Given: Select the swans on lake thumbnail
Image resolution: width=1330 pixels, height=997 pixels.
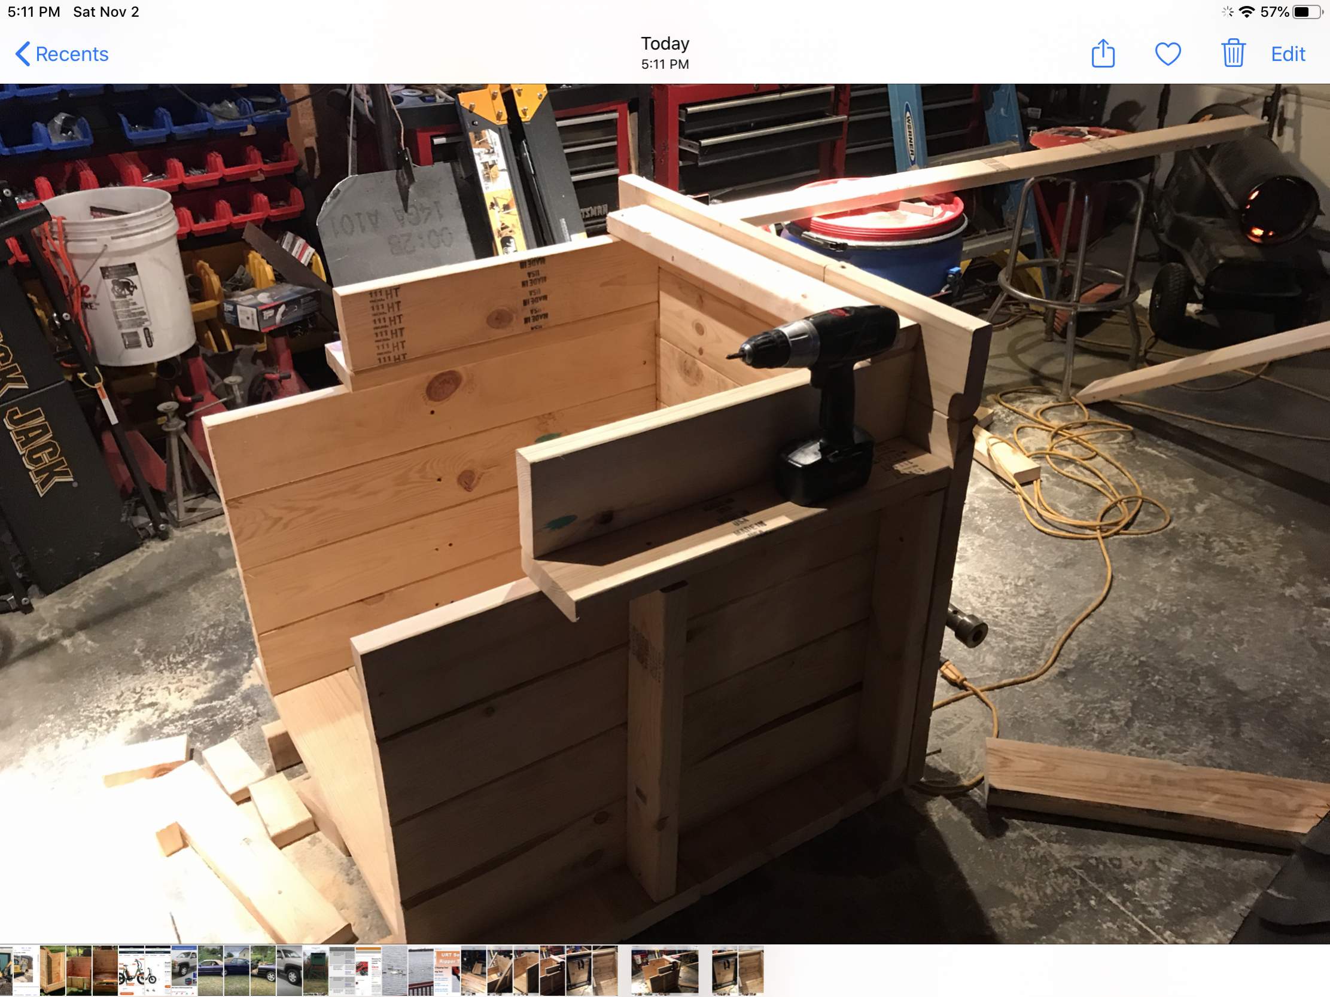Looking at the screenshot, I should click(394, 971).
